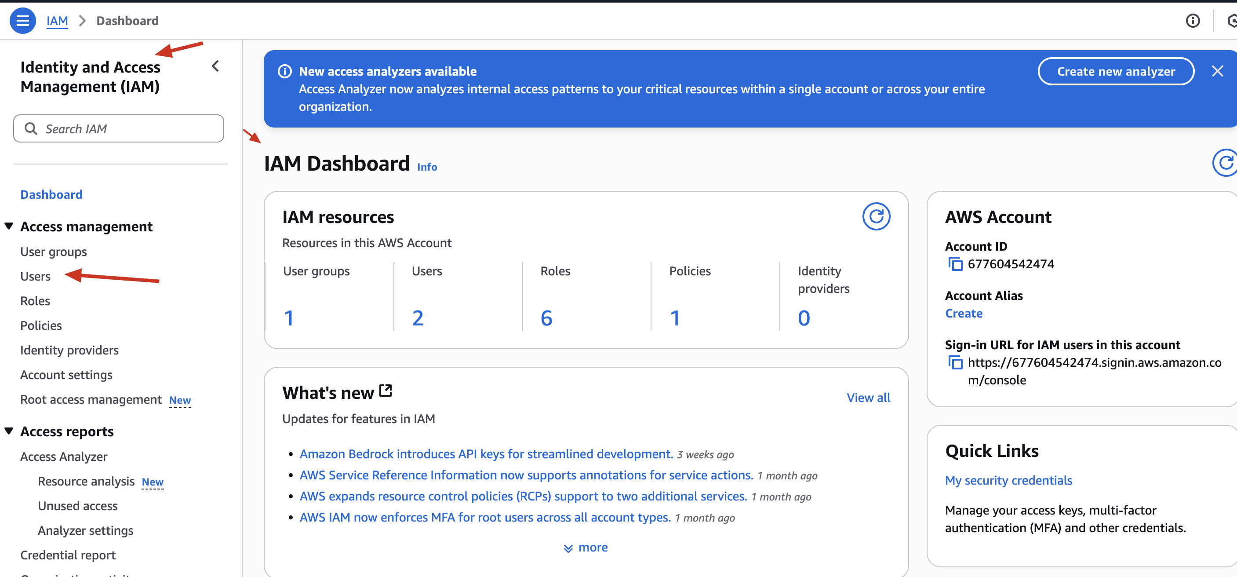Click the banner info icon
Image resolution: width=1237 pixels, height=577 pixels.
[x=285, y=71]
